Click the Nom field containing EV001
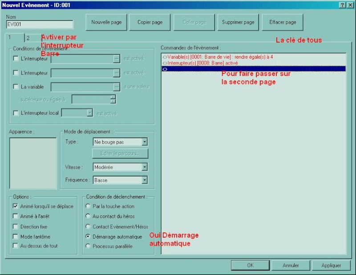Screen dimensions: 356x275 point(40,25)
